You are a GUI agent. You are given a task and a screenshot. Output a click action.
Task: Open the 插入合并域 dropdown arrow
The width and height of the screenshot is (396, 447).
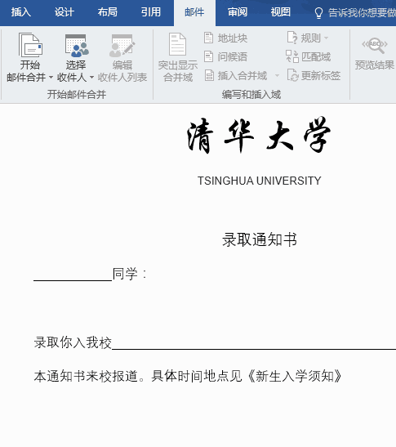point(277,76)
